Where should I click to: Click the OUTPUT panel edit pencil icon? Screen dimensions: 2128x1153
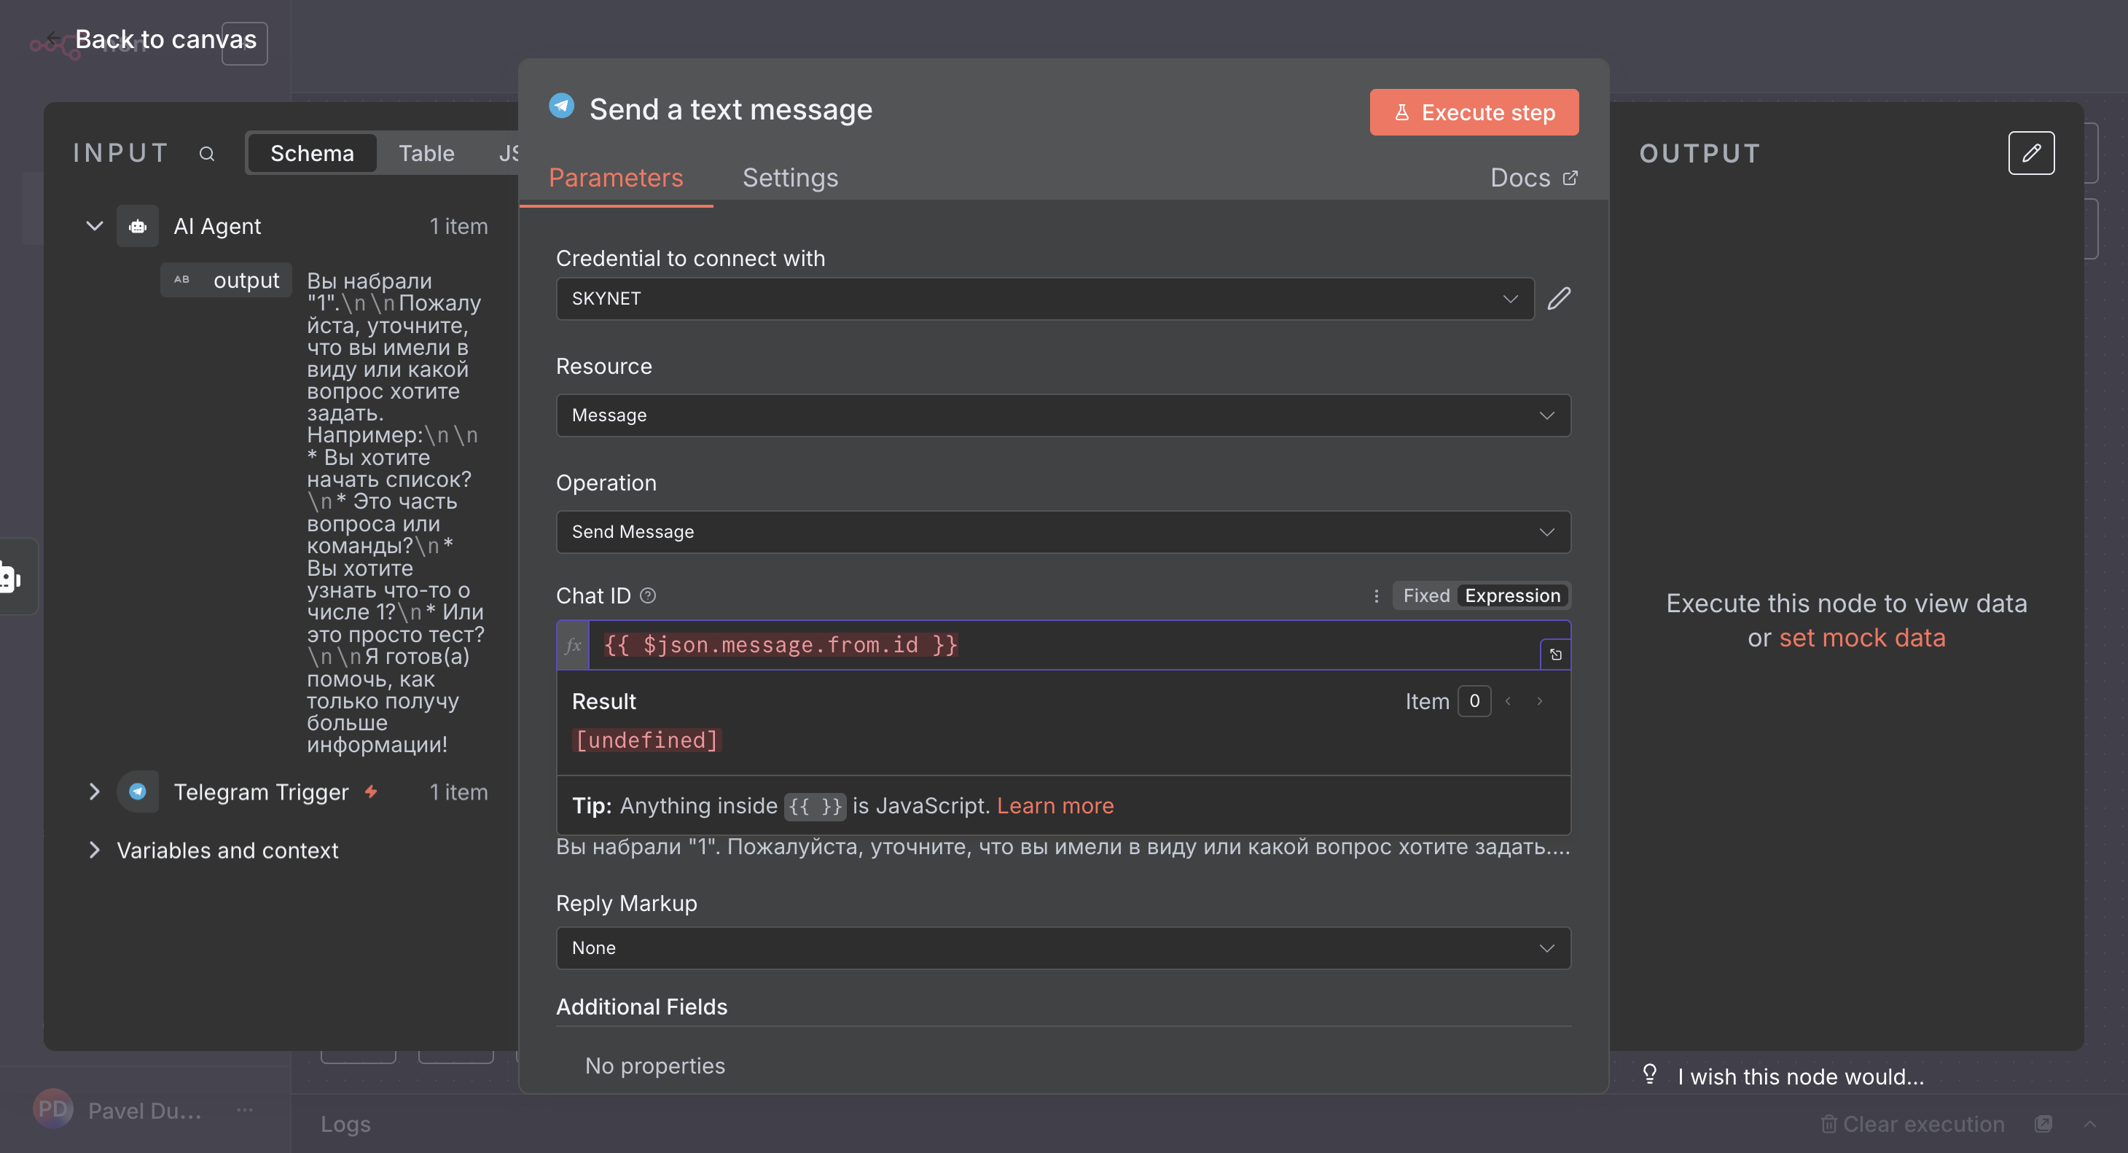pos(2030,153)
